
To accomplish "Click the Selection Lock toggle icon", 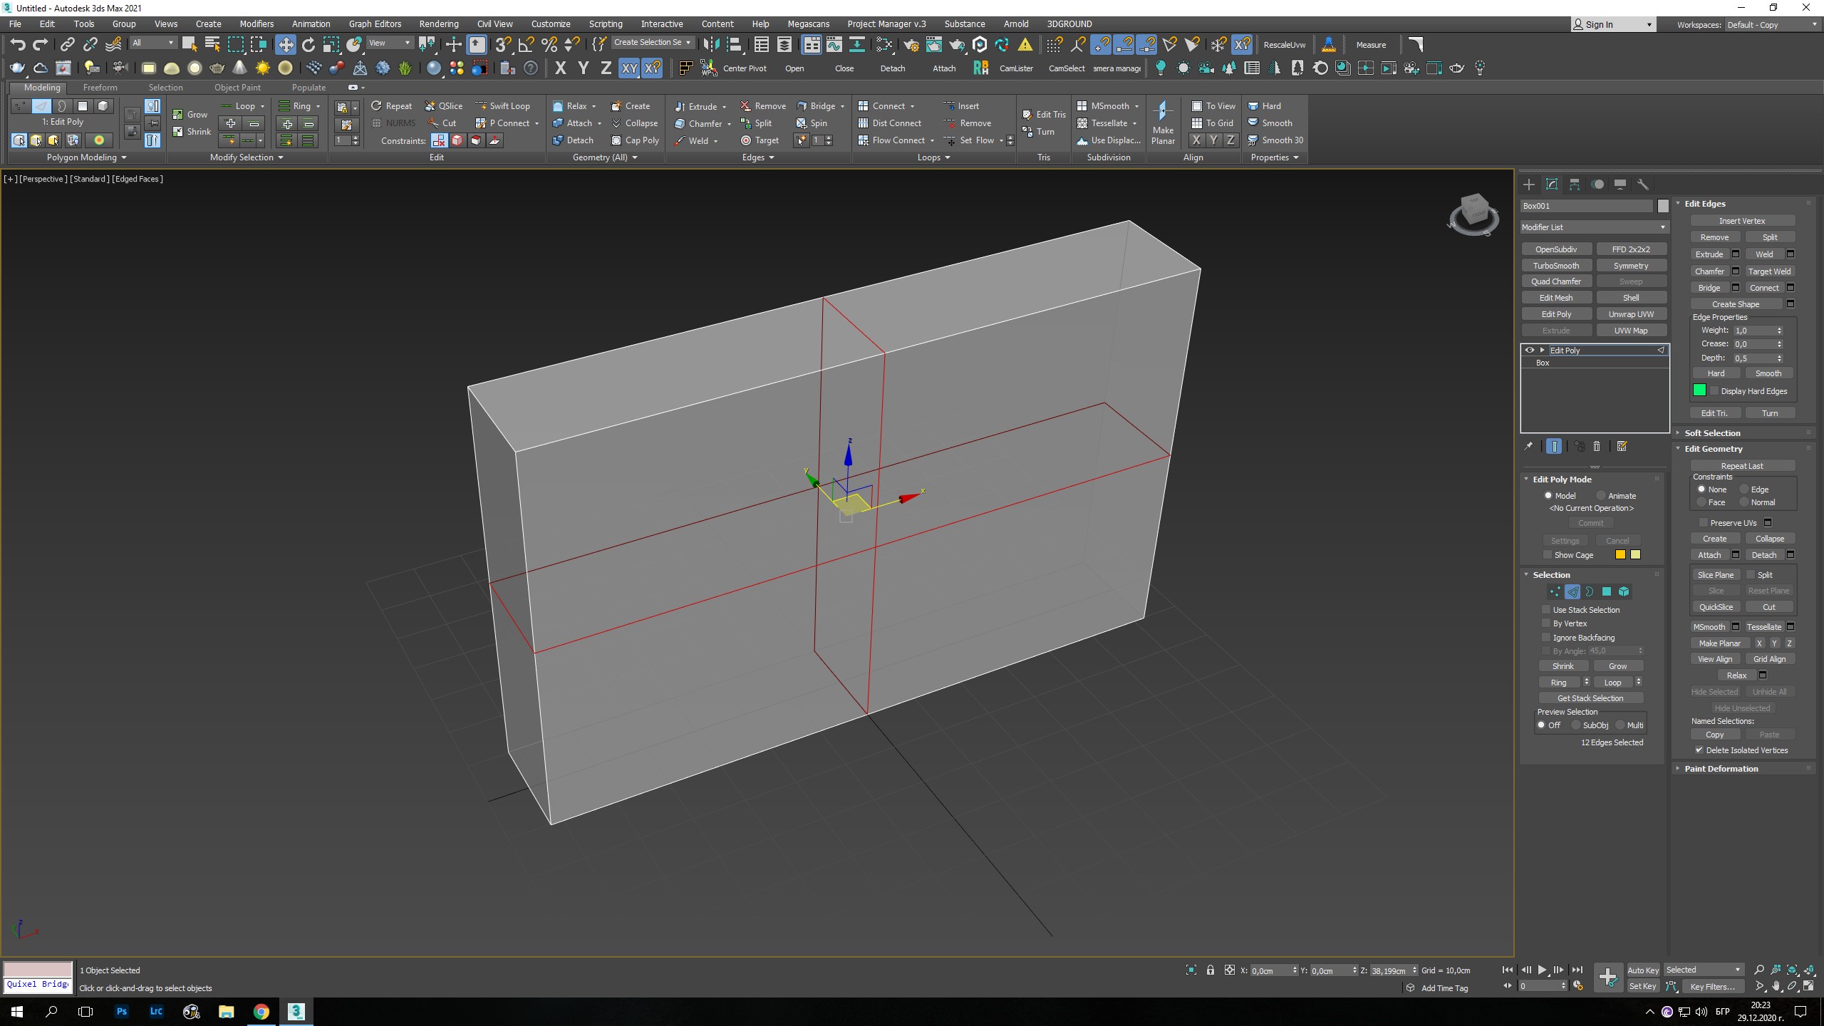I will [1210, 970].
